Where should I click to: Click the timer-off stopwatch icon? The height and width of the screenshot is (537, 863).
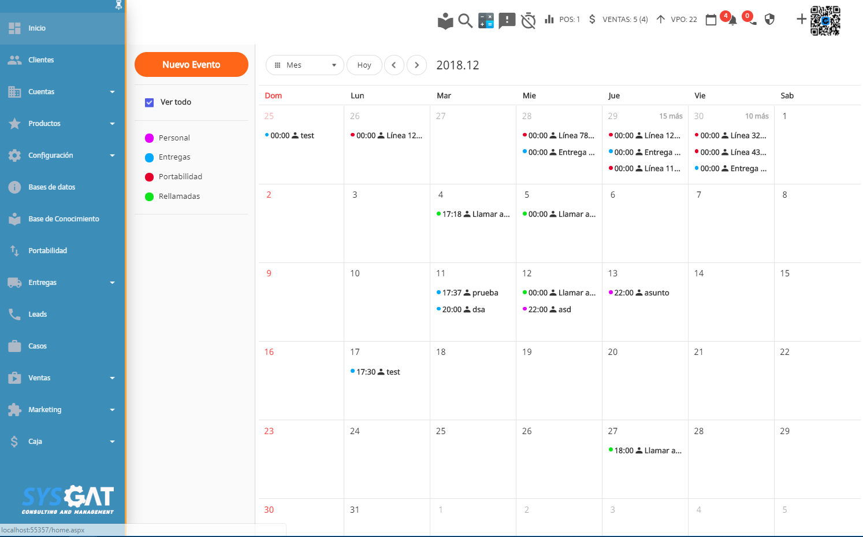coord(528,21)
